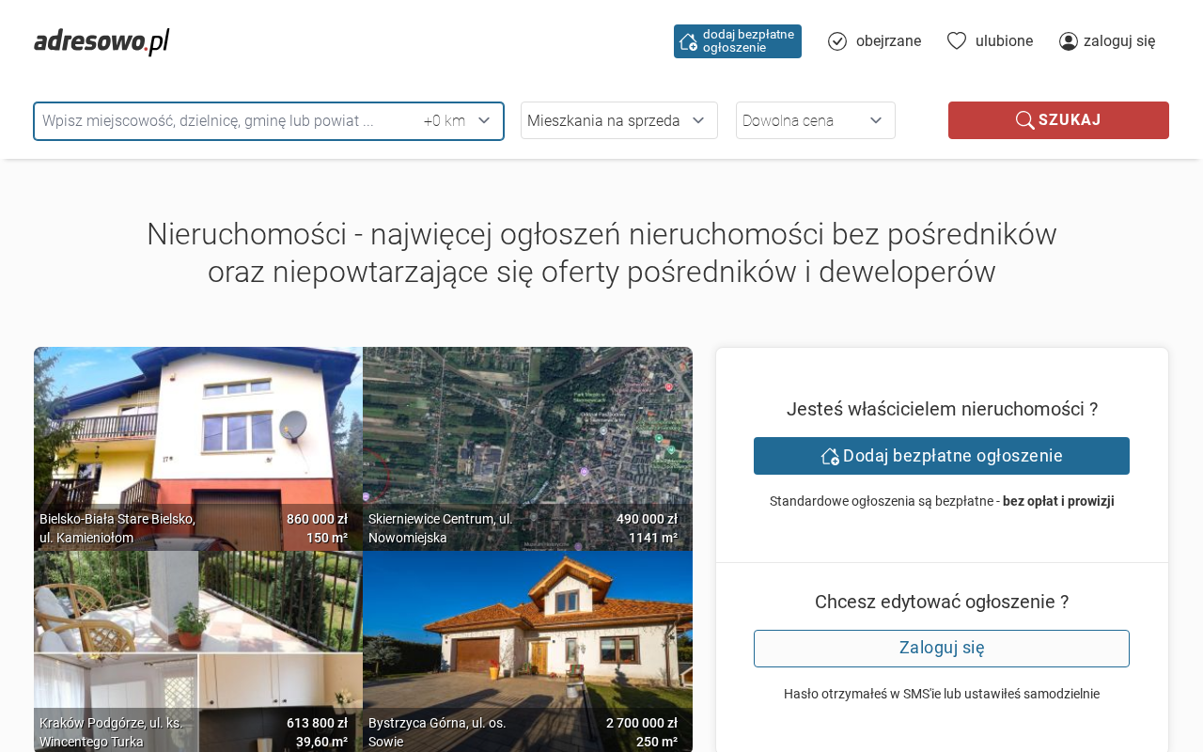Open the Skierniewice Centrum map listing
This screenshot has height=752, width=1203.
[x=527, y=432]
